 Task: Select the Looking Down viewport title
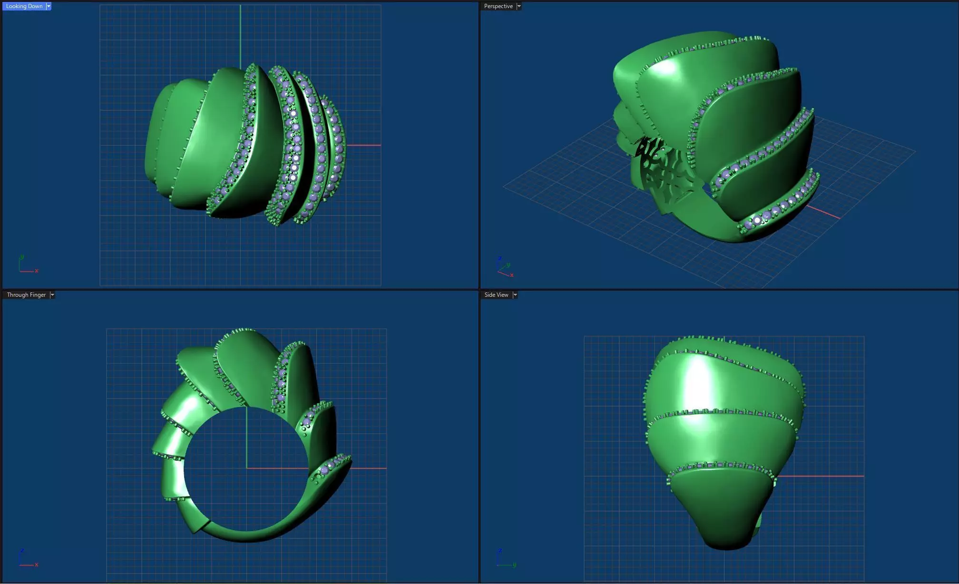coord(24,6)
